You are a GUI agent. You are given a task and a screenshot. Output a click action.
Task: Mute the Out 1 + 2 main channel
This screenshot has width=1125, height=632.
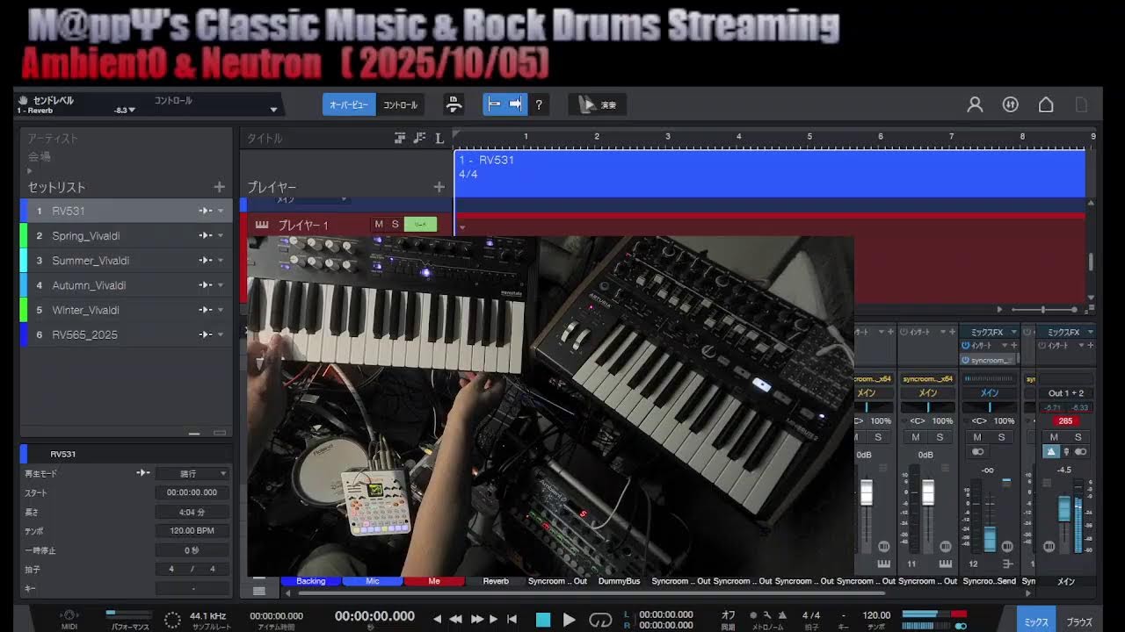pos(1054,437)
